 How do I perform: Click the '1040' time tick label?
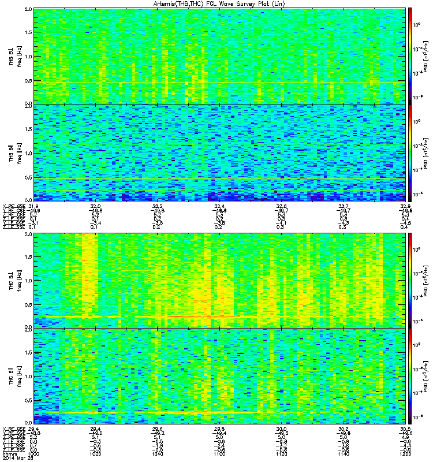pos(157,454)
